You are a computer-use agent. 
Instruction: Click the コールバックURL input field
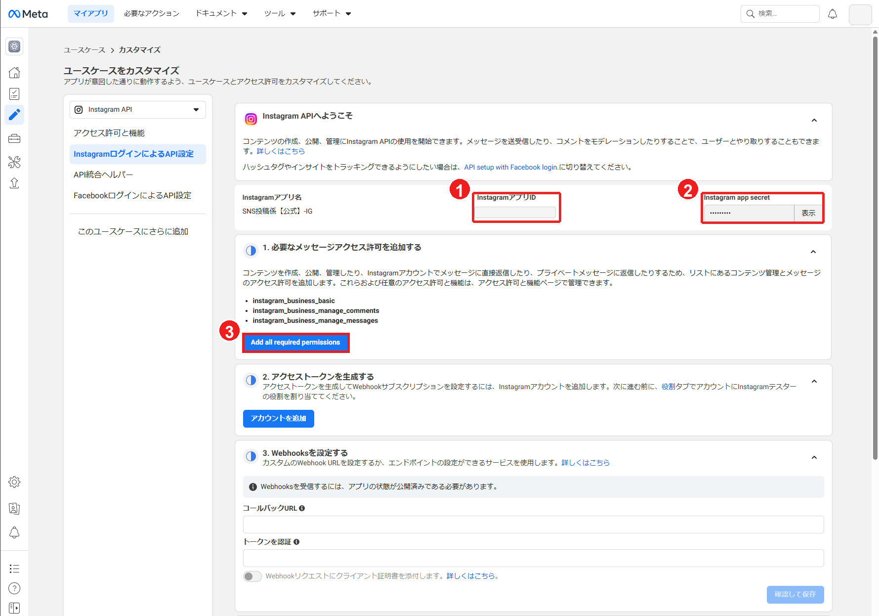pos(533,525)
